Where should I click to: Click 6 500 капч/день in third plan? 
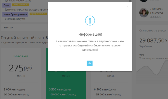pyautogui.click(x=105, y=89)
